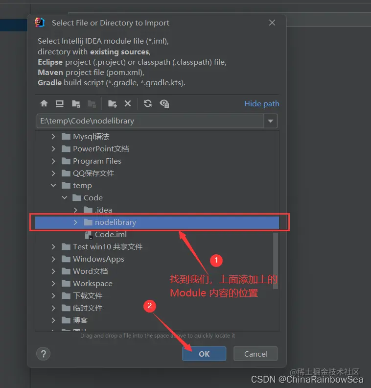This screenshot has width=371, height=388.
Task: Select the temp folder name
Action: pos(82,186)
